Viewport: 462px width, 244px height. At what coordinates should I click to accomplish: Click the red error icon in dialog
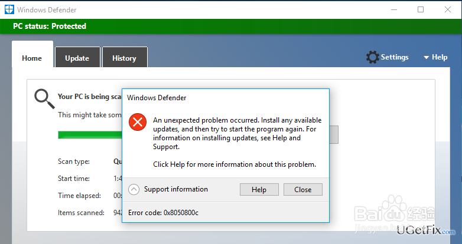pos(138,123)
